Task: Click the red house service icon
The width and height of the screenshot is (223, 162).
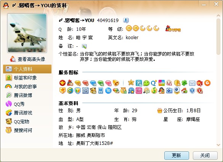Action: coord(184,91)
